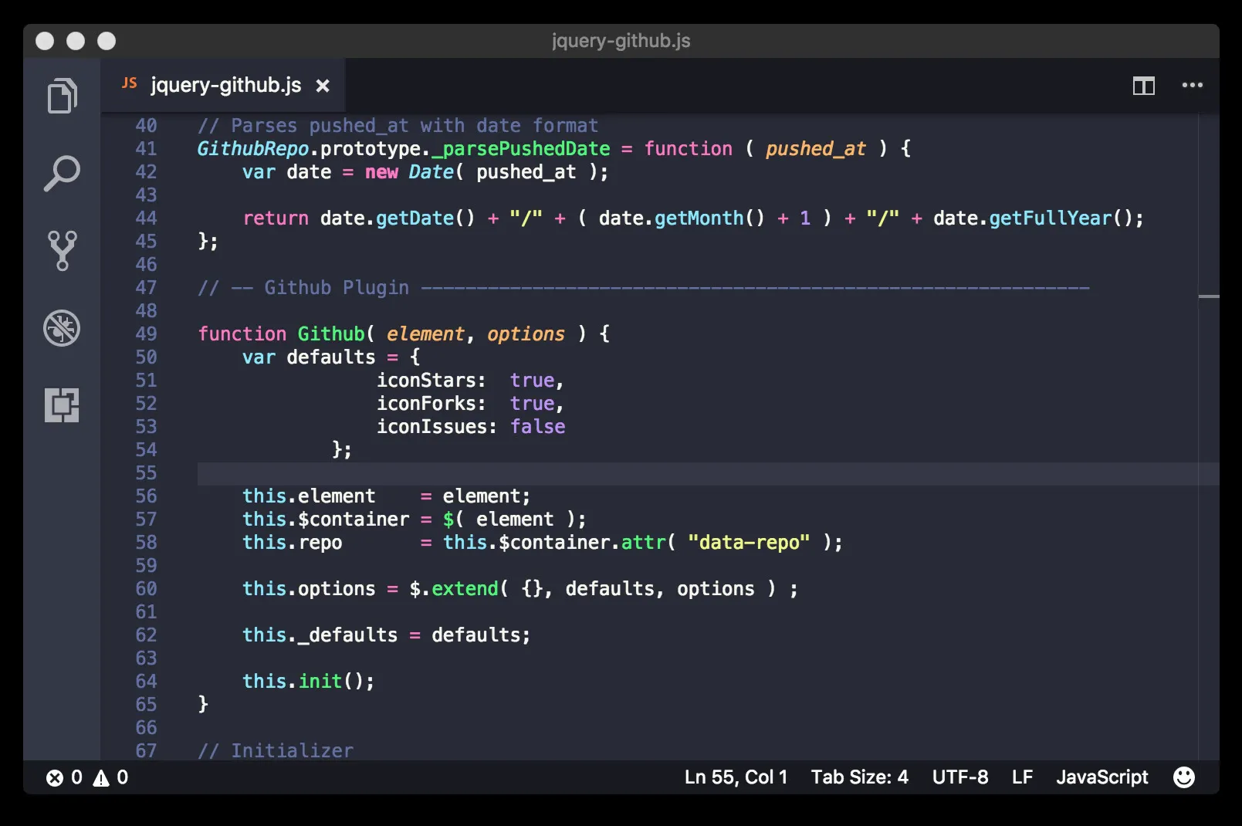Change line endings via LF

[x=1022, y=777]
